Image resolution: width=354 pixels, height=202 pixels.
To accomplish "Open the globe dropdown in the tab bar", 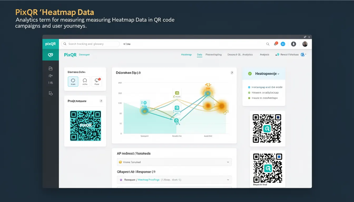I will [x=303, y=55].
